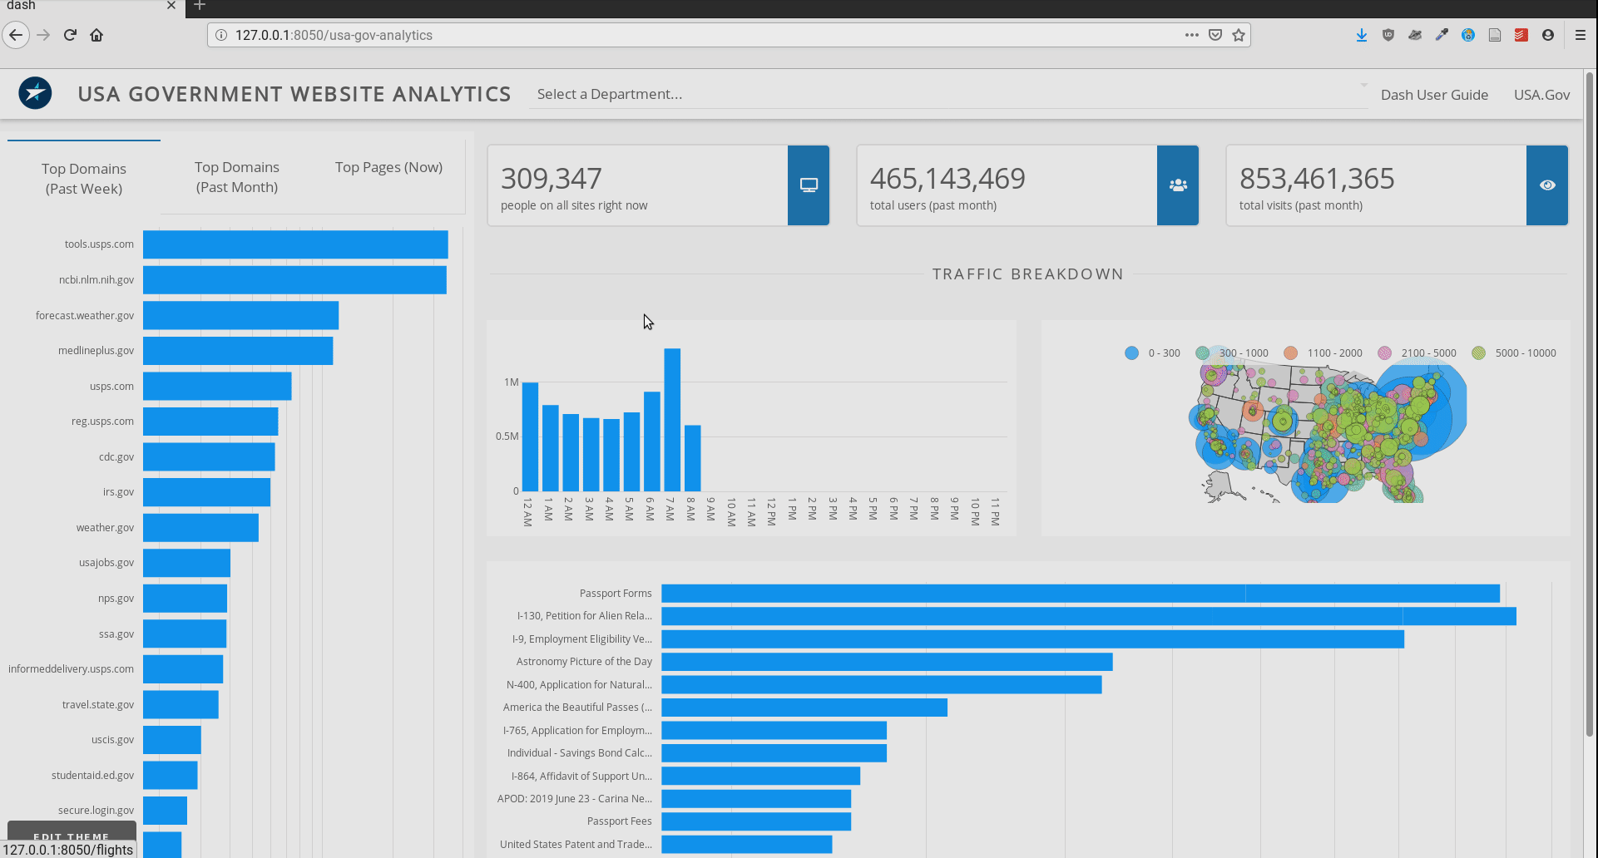Click the forward navigation arrow
The image size is (1598, 858).
(x=43, y=35)
